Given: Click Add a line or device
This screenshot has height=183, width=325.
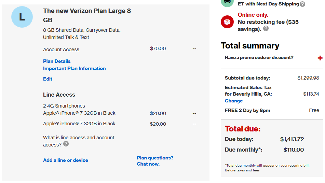Looking at the screenshot, I should (x=66, y=160).
